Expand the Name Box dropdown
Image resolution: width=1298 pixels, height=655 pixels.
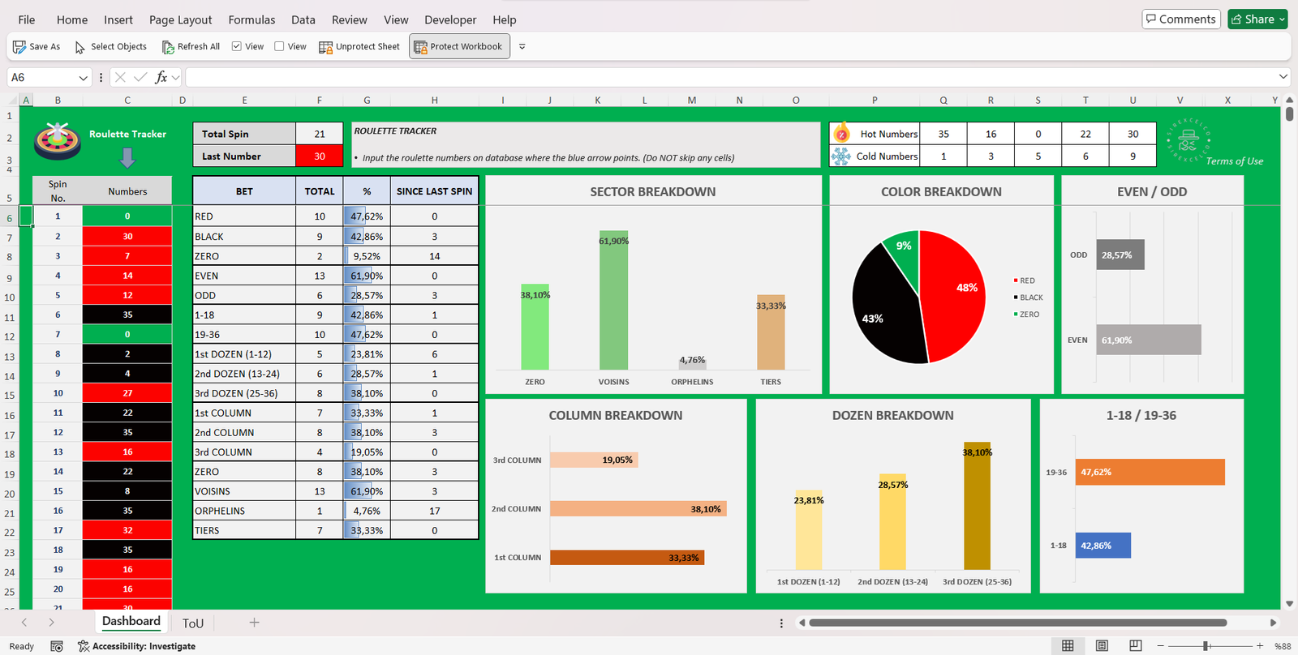point(83,78)
